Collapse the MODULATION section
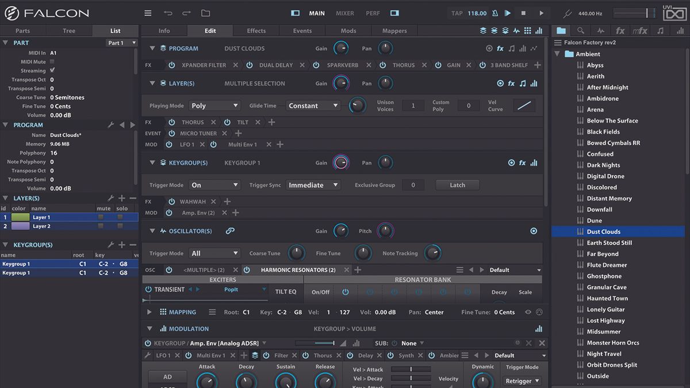690x388 pixels. click(x=149, y=328)
